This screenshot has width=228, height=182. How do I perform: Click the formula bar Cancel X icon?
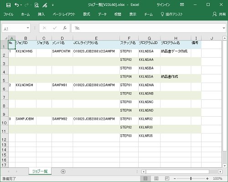pyautogui.click(x=44, y=28)
